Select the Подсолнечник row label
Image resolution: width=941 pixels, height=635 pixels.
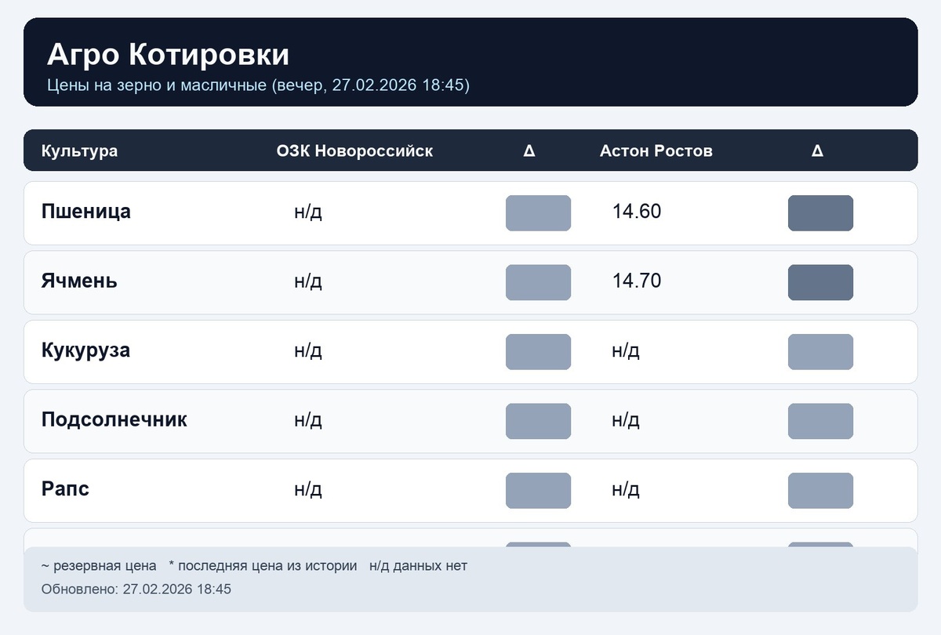click(x=114, y=419)
